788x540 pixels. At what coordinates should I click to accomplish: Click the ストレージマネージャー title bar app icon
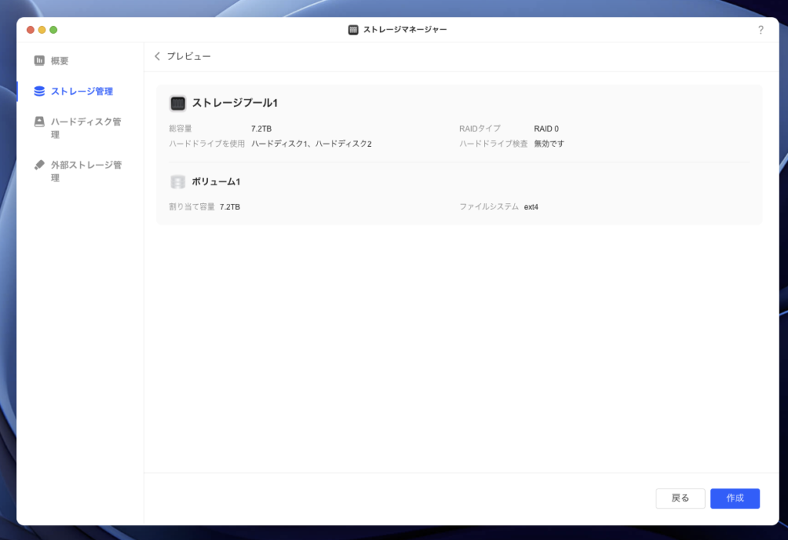(353, 30)
